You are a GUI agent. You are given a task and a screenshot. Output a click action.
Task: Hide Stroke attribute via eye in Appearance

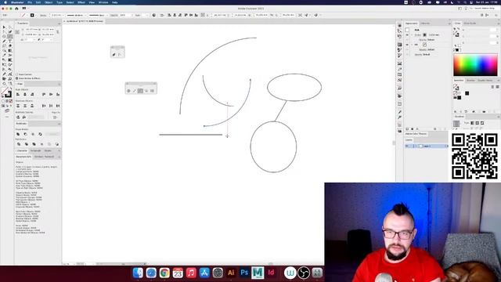coord(407,34)
